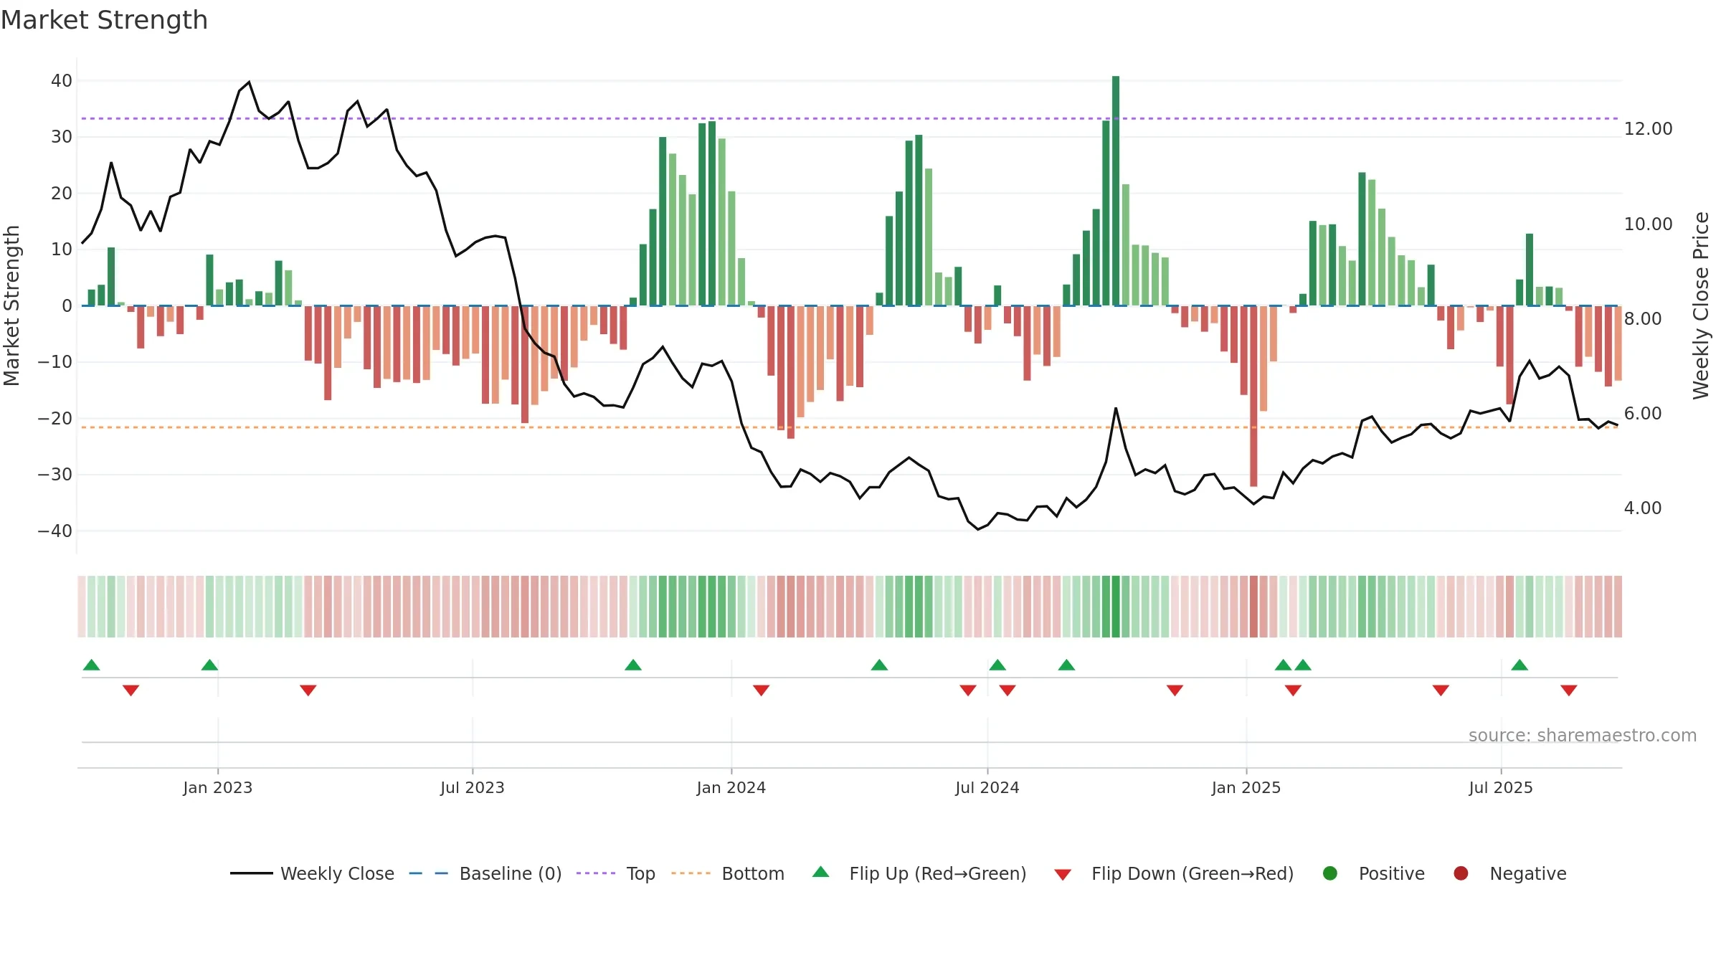Click the purple dotted Top legend icon
The height and width of the screenshot is (968, 1721).
point(596,873)
